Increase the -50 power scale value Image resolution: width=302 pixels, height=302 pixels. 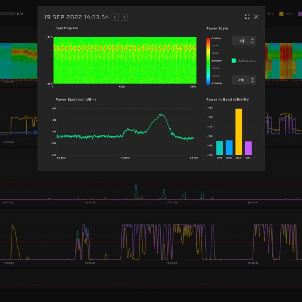point(252,39)
